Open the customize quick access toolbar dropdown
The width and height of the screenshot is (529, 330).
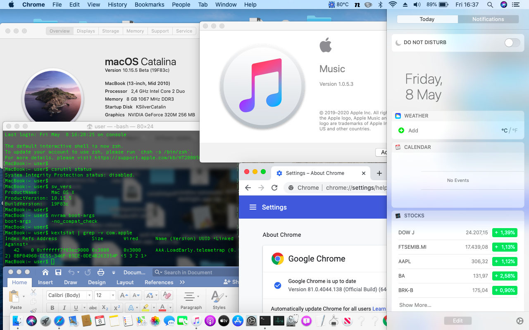pos(114,272)
